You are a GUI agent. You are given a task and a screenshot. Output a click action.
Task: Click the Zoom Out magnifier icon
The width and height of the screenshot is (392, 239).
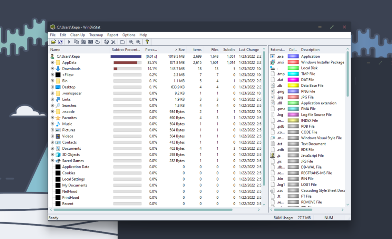pyautogui.click(x=138, y=42)
